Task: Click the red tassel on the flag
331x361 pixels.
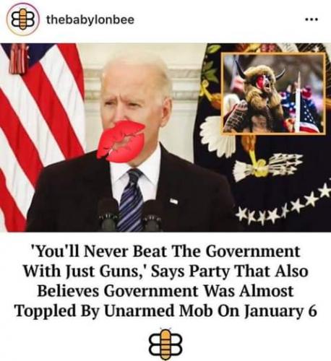Action: click(17, 58)
